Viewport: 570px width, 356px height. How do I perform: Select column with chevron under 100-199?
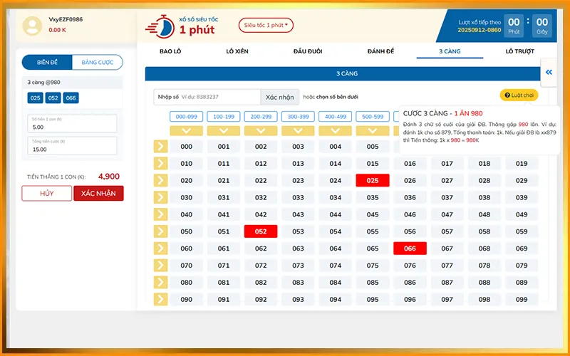pyautogui.click(x=224, y=131)
